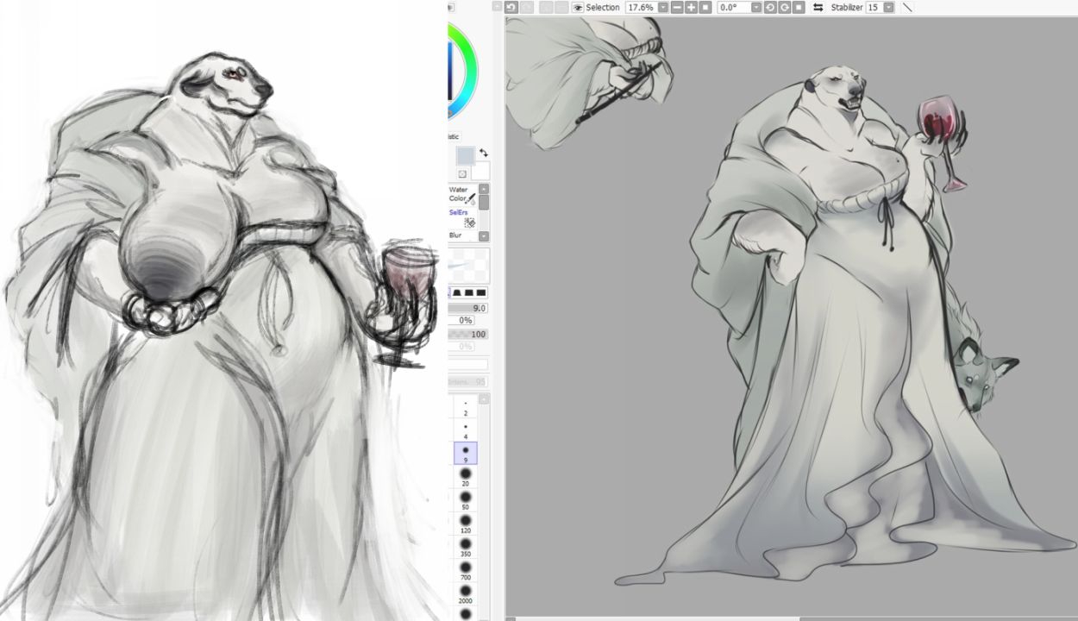Open the rotation angle 0.0° dropdown

point(756,7)
